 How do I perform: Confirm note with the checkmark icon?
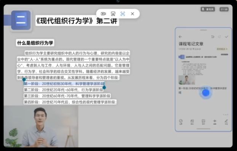click(x=226, y=37)
